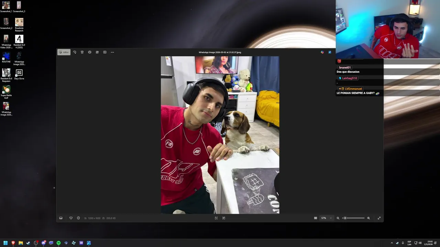Open Screenshot_2 desktop icon
The height and width of the screenshot is (247, 440).
tap(6, 24)
